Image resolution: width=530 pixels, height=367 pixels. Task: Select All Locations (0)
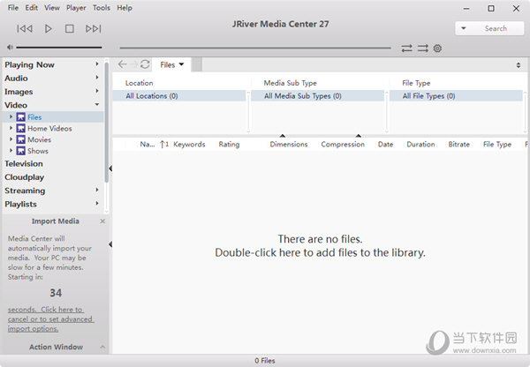178,96
